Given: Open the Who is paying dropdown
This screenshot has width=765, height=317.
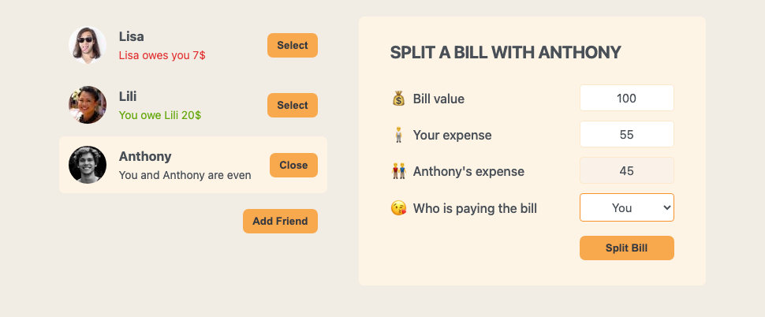Looking at the screenshot, I should click(x=626, y=207).
